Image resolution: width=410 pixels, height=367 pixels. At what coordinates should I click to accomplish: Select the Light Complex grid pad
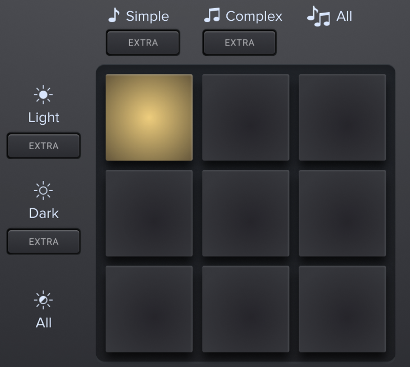[x=246, y=117]
